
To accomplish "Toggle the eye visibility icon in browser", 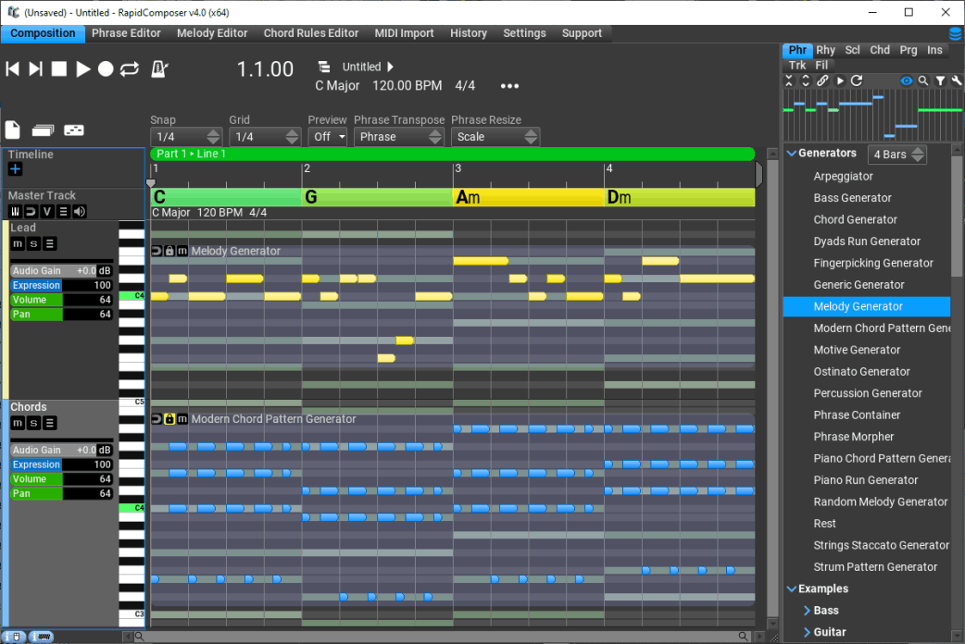I will (907, 80).
